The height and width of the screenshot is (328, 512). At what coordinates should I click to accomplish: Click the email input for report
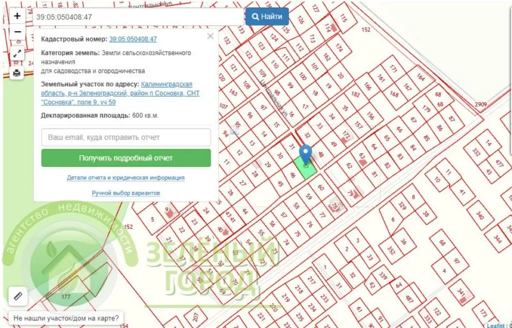click(126, 137)
